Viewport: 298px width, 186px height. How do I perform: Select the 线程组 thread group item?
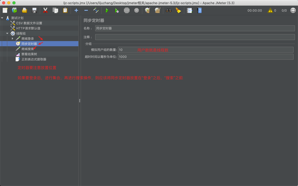(x=21, y=33)
